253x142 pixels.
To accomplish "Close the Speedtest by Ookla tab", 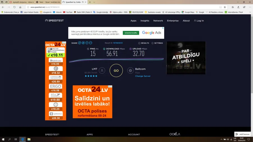I will click(x=85, y=2).
